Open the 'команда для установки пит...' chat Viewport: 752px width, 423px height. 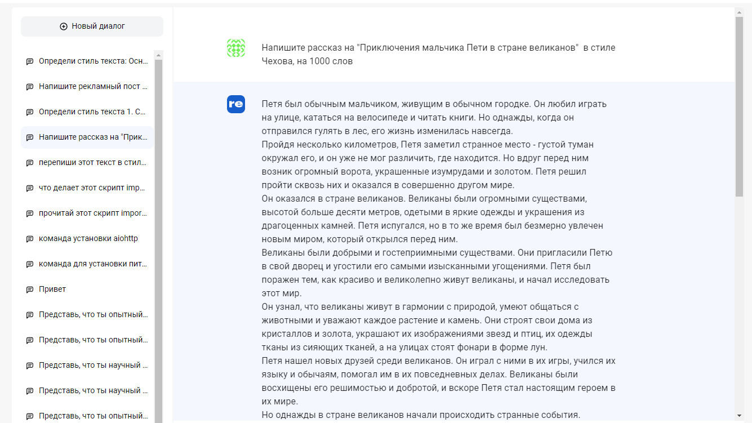point(93,264)
